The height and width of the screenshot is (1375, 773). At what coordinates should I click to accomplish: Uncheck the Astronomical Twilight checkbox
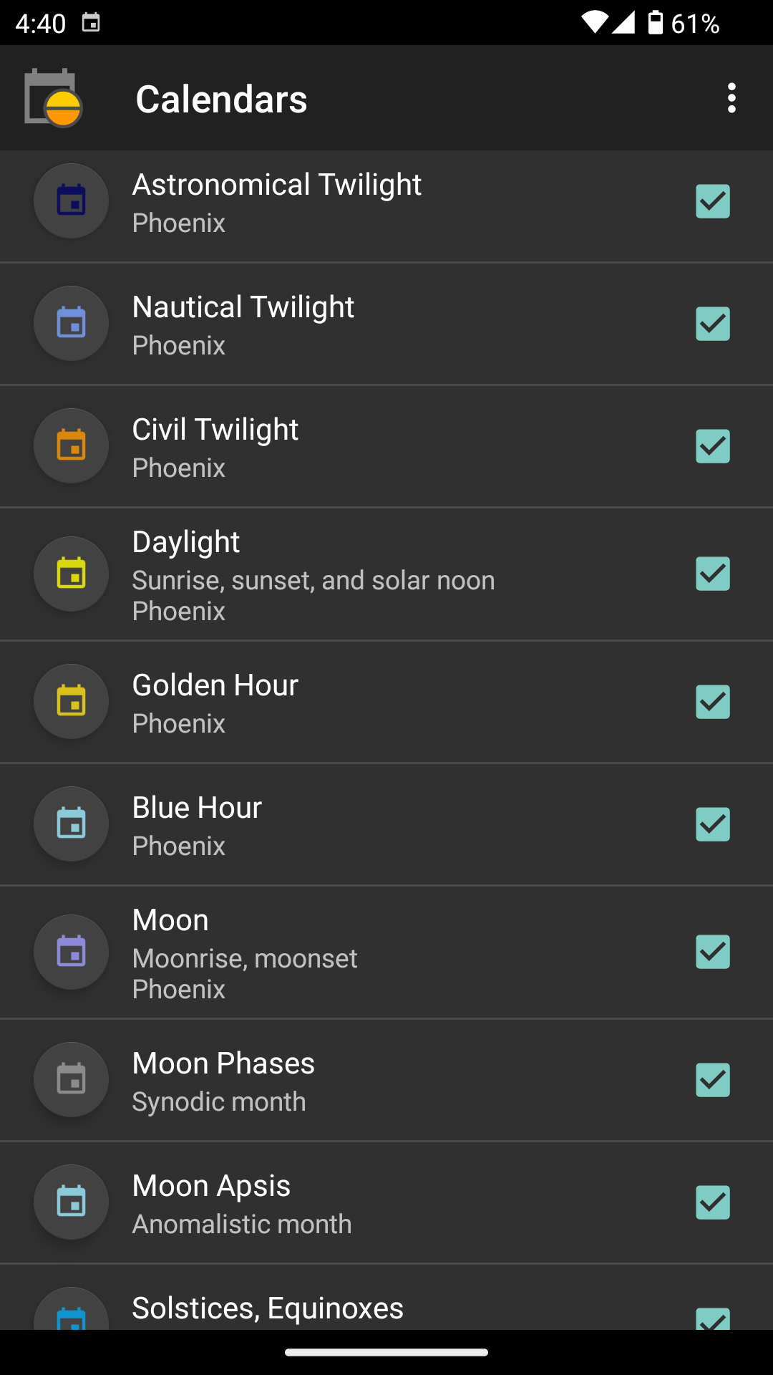[713, 201]
